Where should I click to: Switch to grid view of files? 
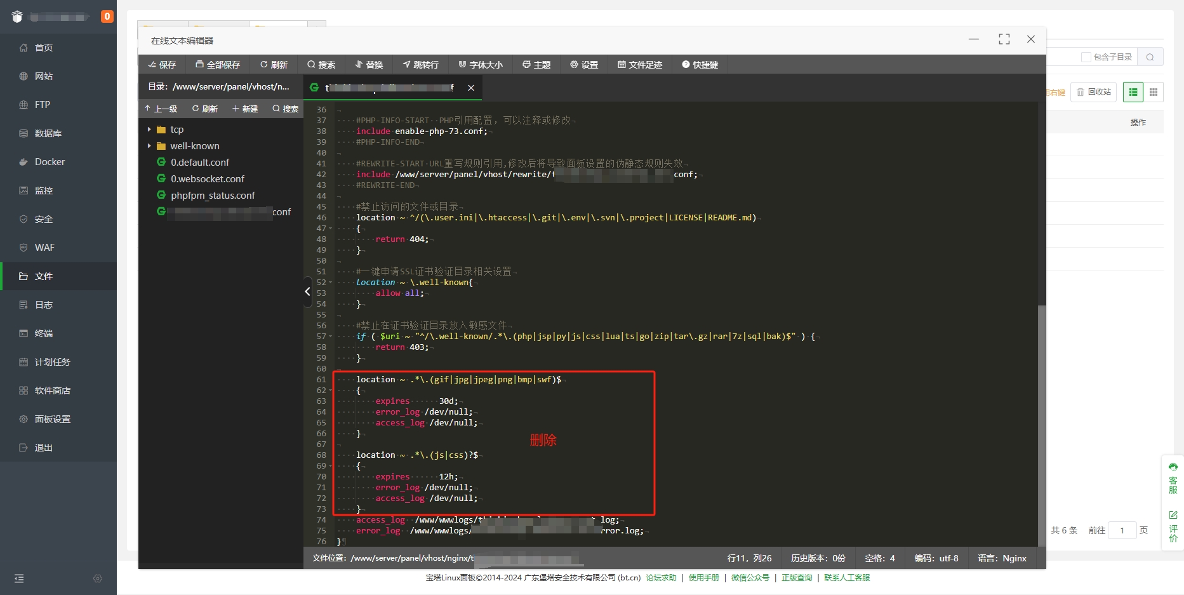pos(1154,92)
